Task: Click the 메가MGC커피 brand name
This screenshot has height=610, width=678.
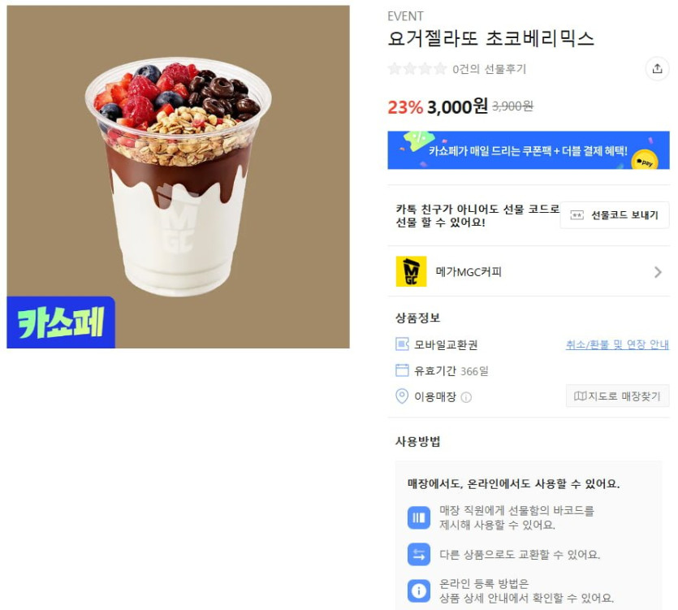Action: pyautogui.click(x=469, y=272)
